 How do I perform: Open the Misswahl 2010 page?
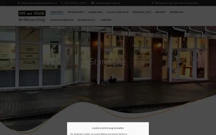[x=142, y=12]
